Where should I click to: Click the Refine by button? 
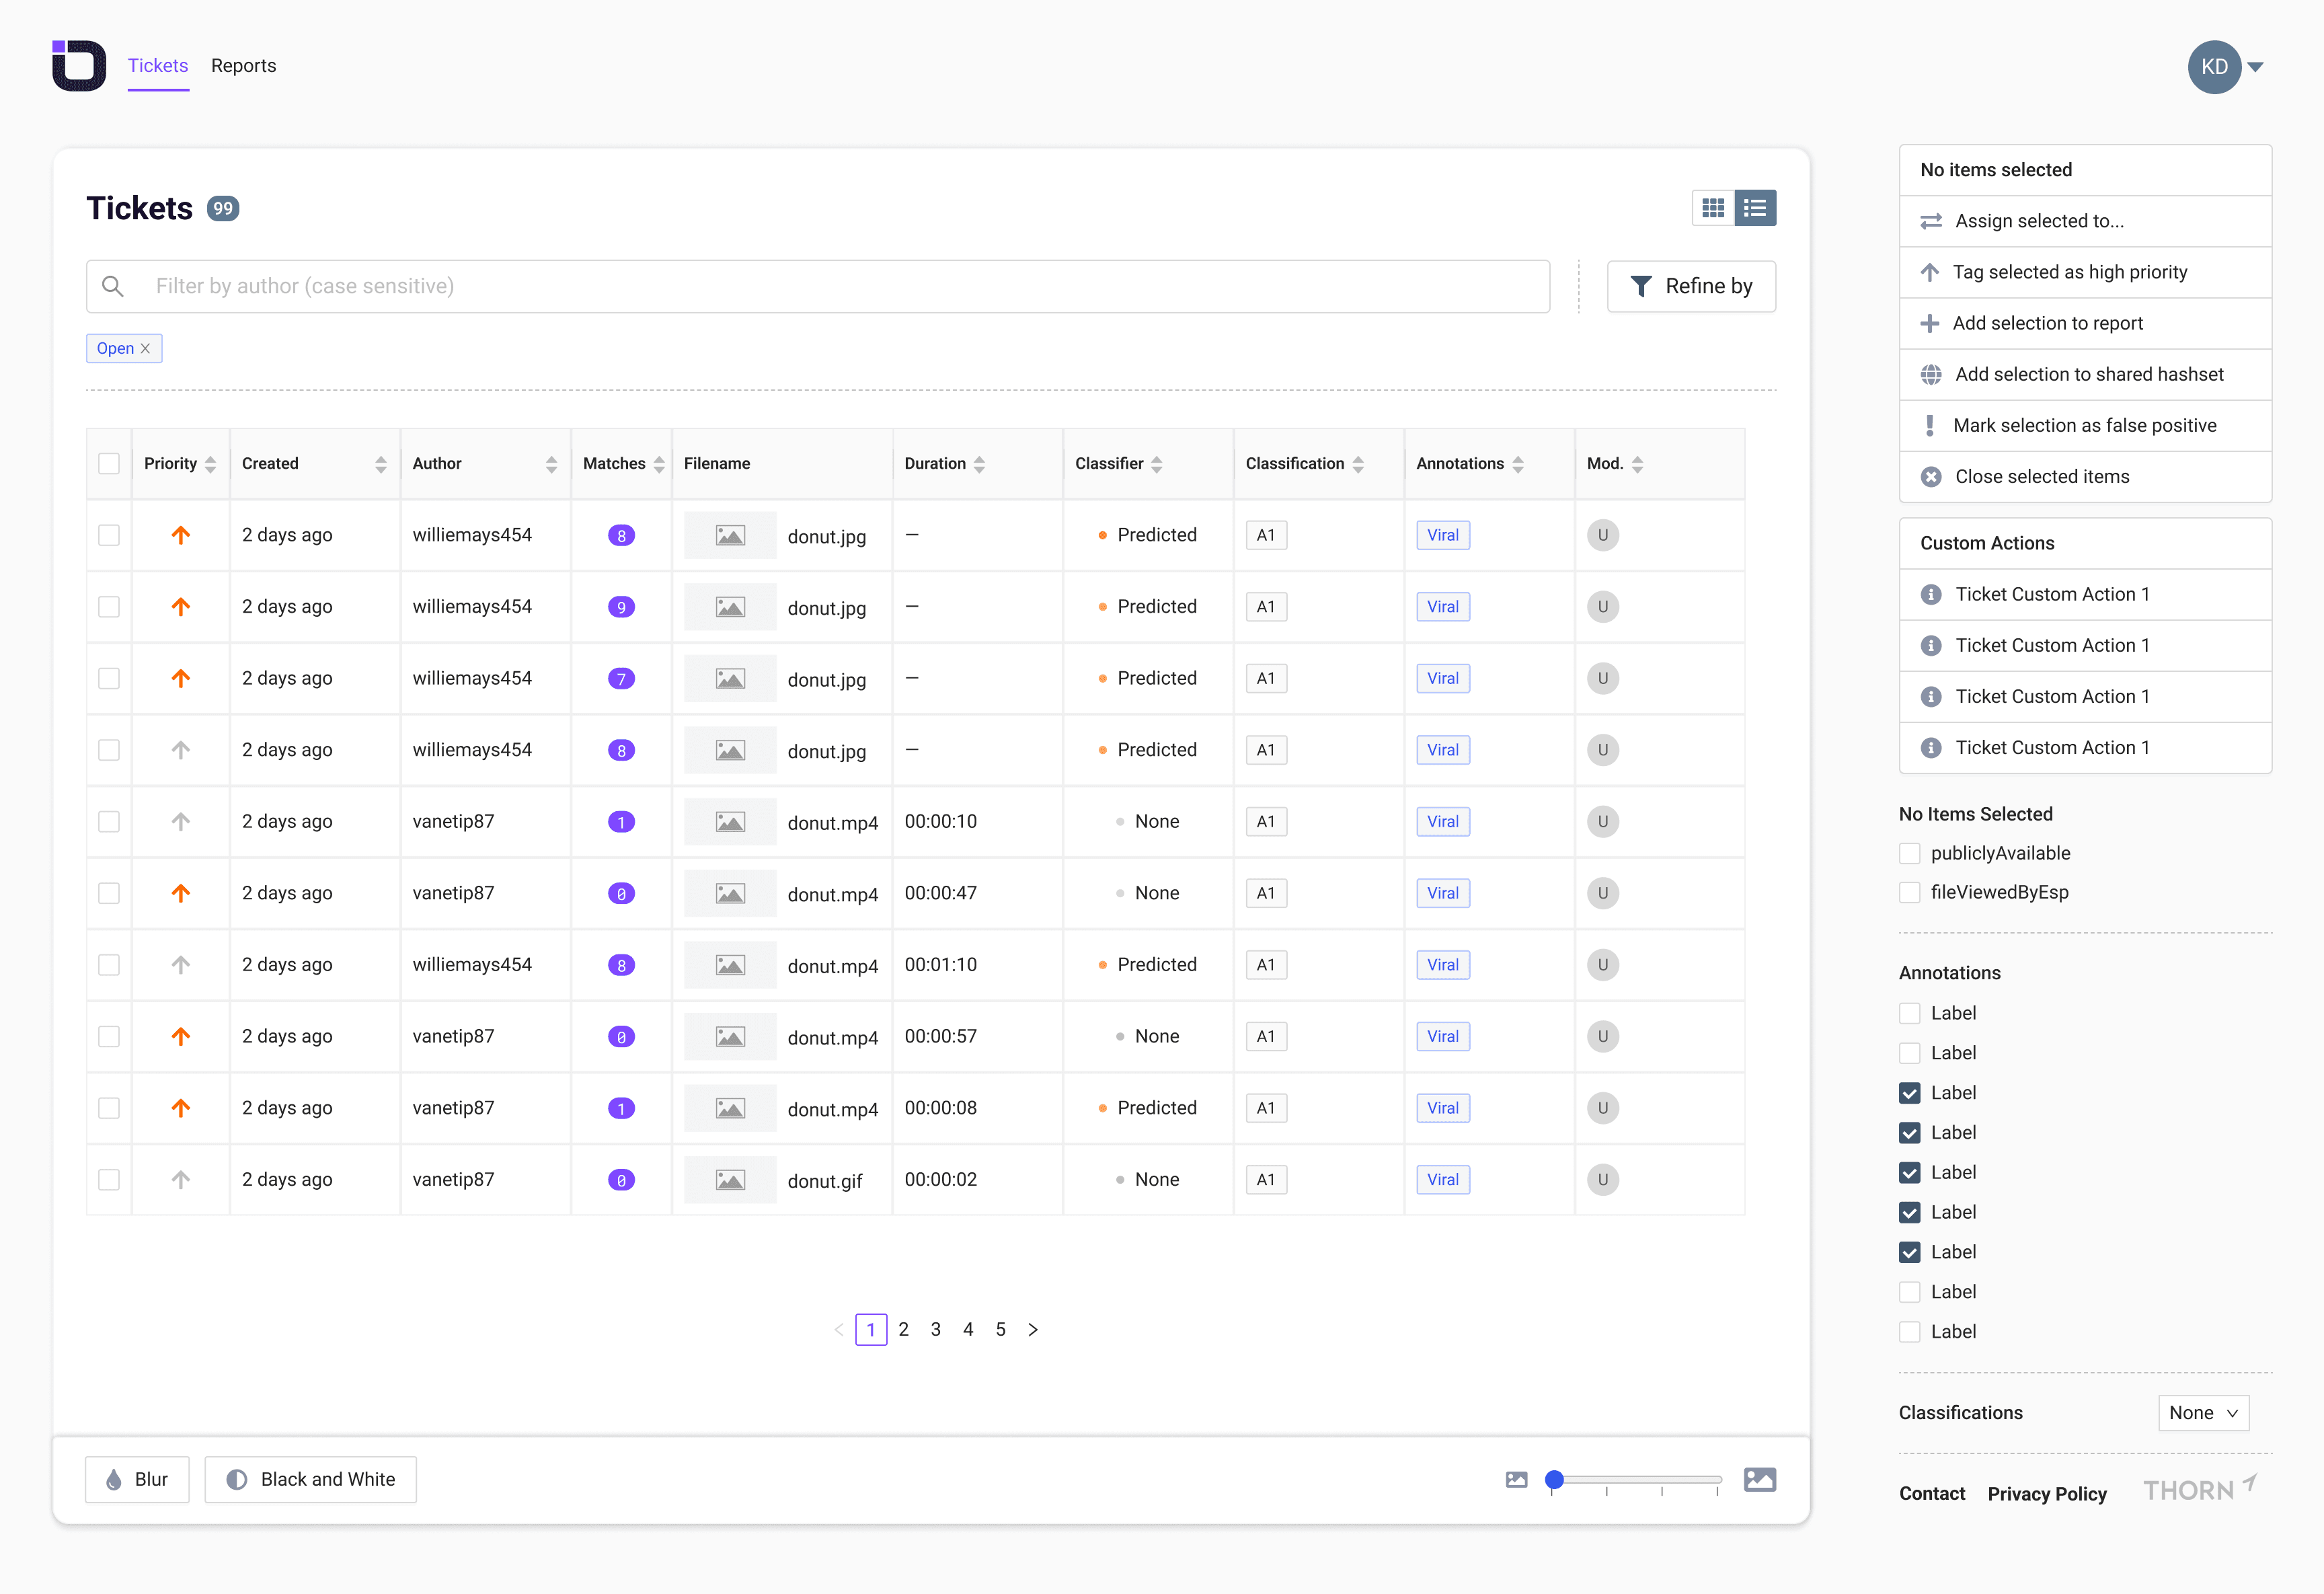[1691, 286]
